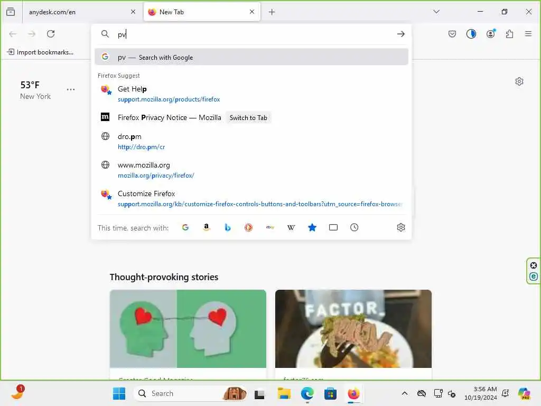Open the list all tabs chevron
Image resolution: width=541 pixels, height=406 pixels.
tap(436, 12)
